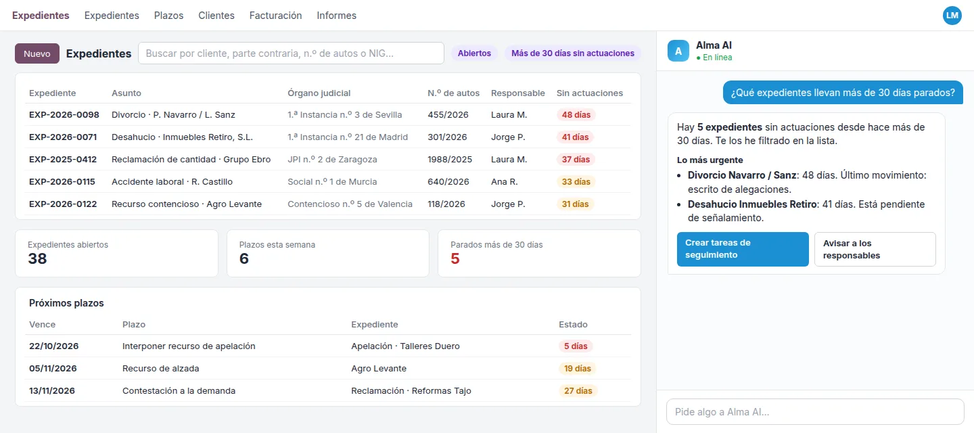The width and height of the screenshot is (974, 433).
Task: Open the 'Parados más de 30 días' card
Action: point(539,254)
